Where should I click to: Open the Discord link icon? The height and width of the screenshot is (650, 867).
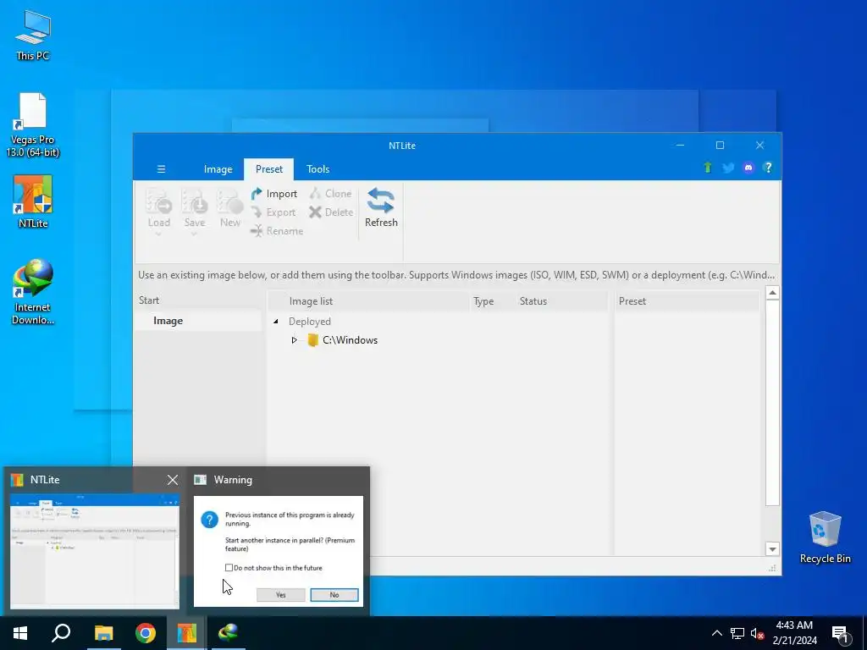pyautogui.click(x=748, y=168)
